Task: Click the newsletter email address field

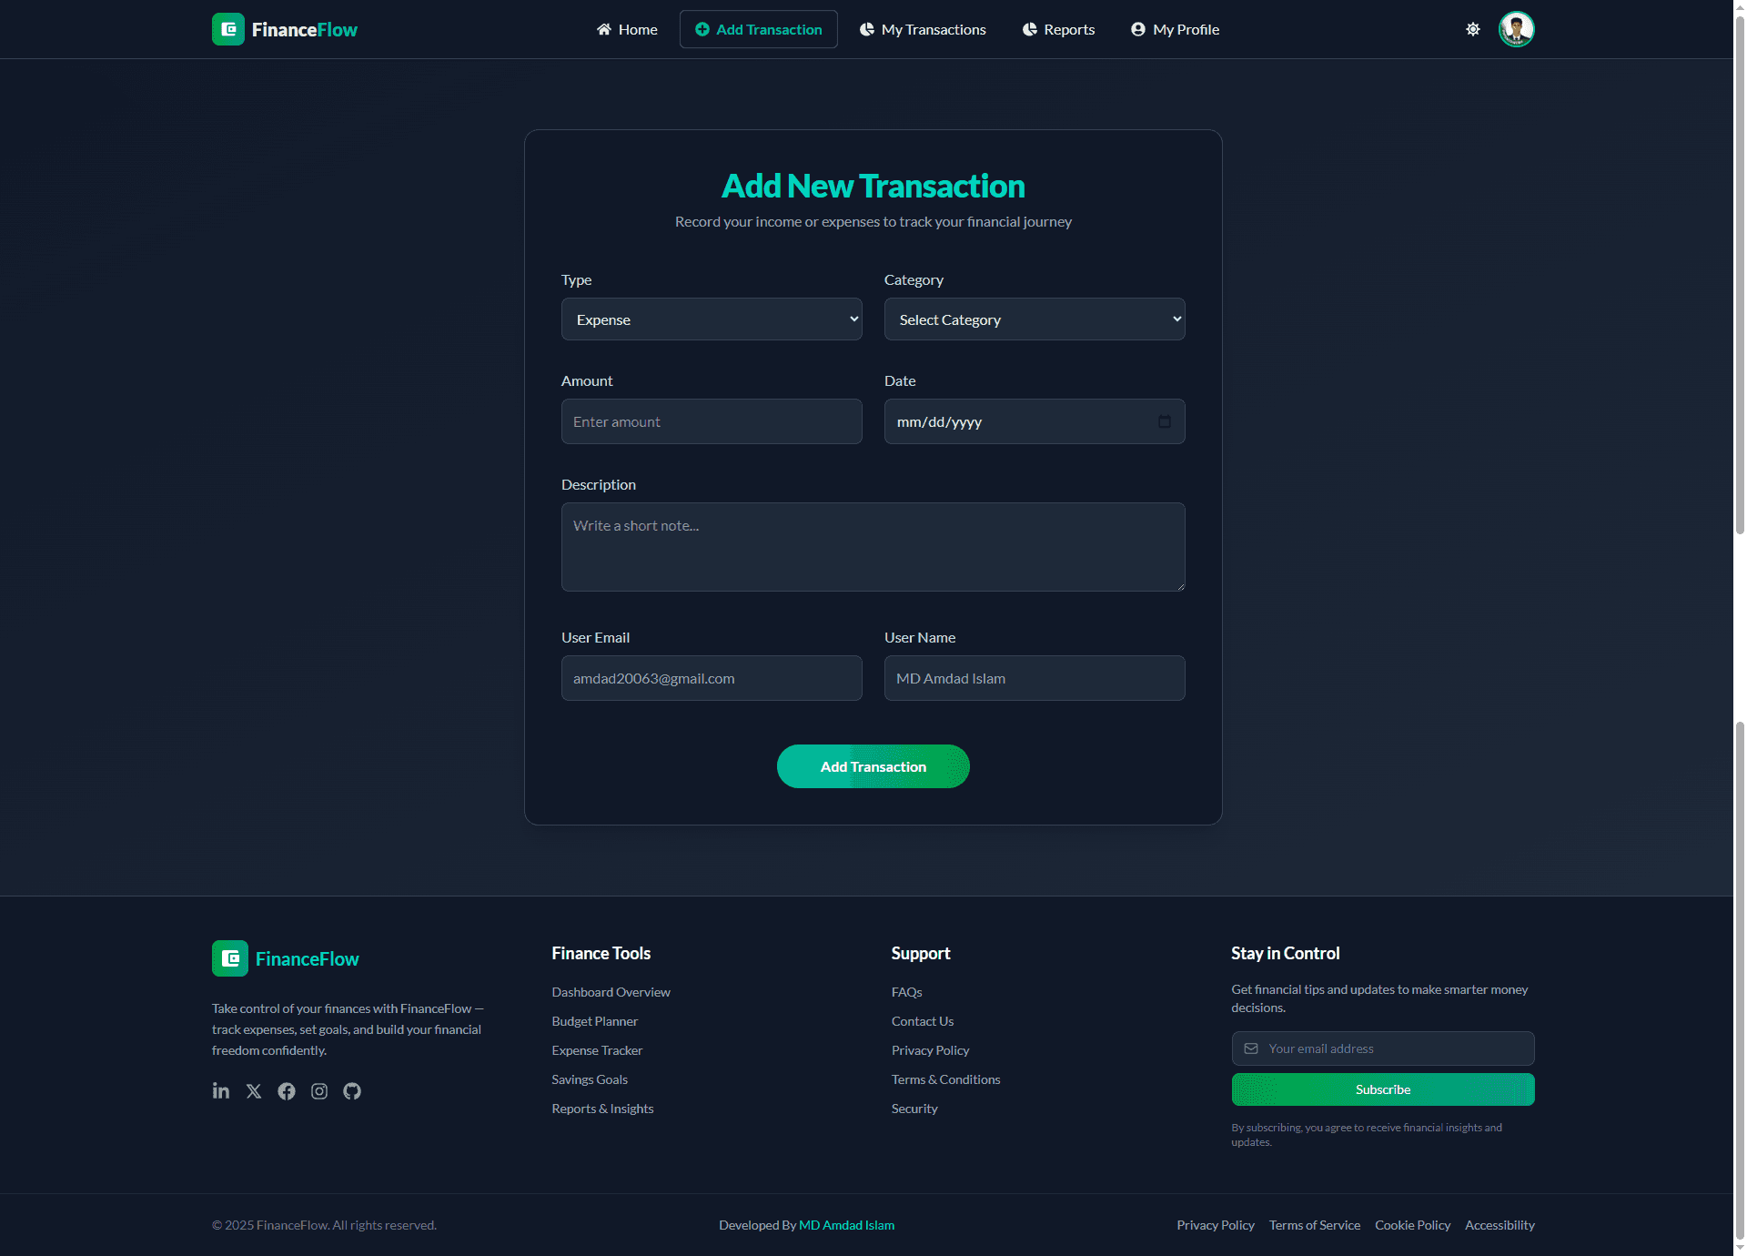Action: [1383, 1048]
